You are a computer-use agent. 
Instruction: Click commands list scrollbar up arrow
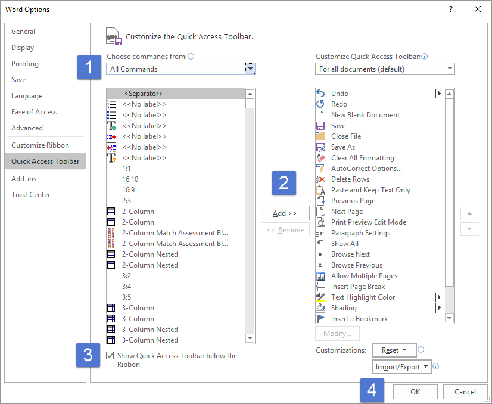pyautogui.click(x=250, y=94)
